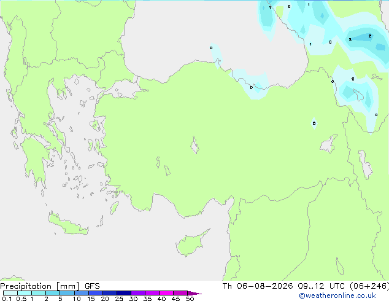Click the legend value '25'

point(119,299)
